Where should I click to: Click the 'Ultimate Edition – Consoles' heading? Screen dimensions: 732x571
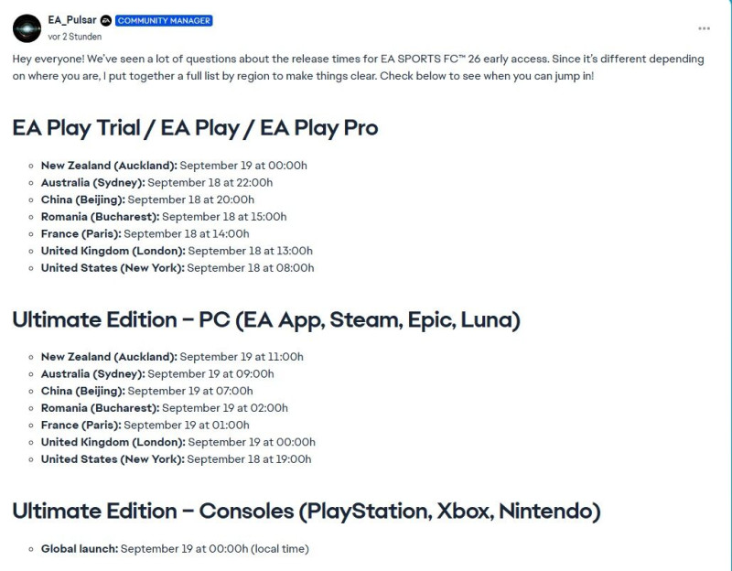tap(306, 512)
